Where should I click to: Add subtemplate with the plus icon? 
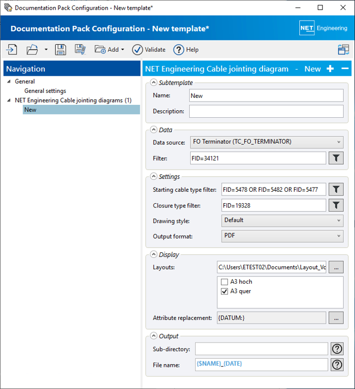[330, 69]
